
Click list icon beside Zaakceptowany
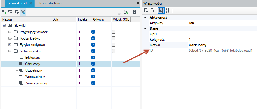(x=21, y=83)
